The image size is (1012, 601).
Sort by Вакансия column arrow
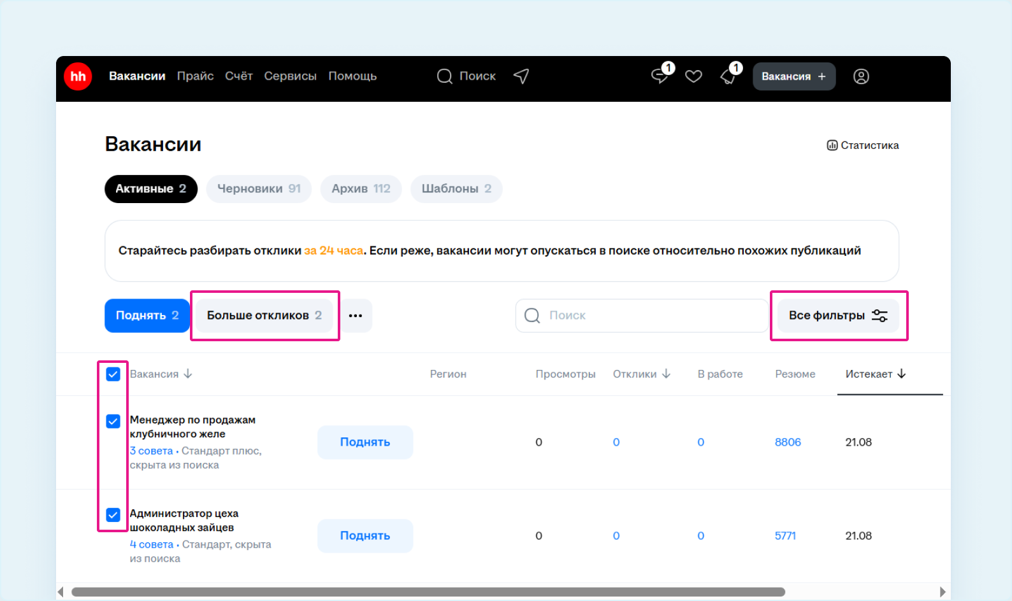pyautogui.click(x=188, y=374)
